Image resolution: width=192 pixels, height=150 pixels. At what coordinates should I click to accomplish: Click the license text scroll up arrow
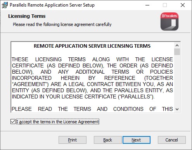coord(177,45)
